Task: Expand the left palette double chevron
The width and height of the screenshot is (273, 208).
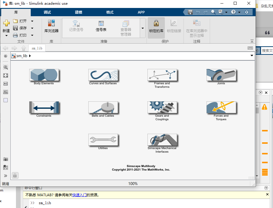Action: tap(6, 176)
